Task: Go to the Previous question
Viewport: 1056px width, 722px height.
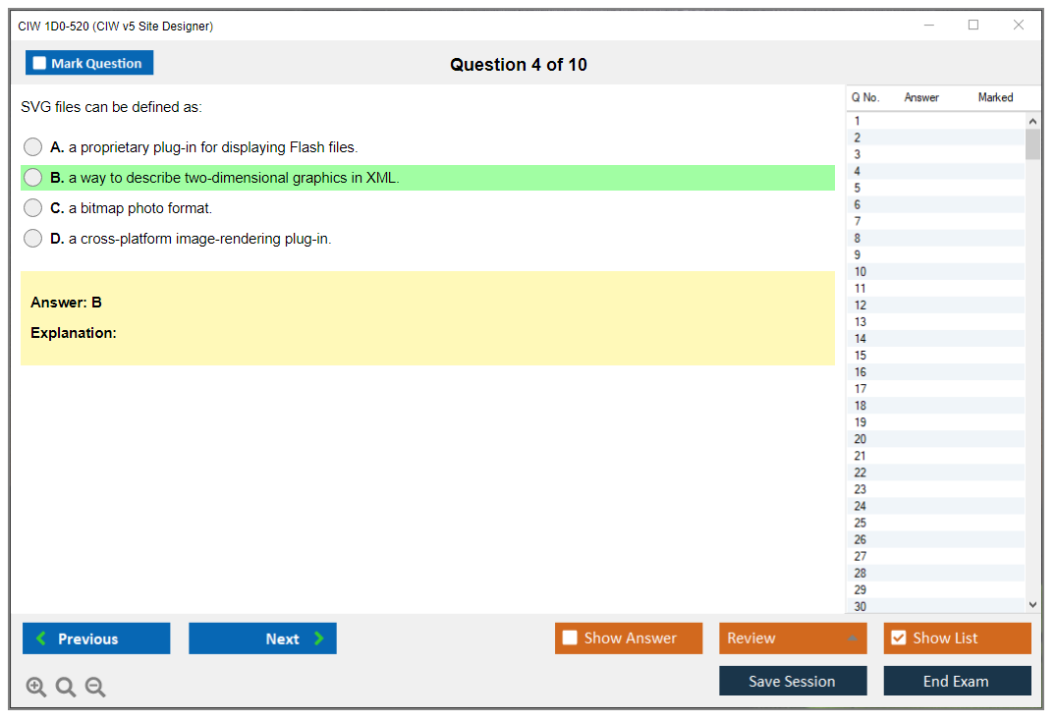Action: click(x=96, y=639)
